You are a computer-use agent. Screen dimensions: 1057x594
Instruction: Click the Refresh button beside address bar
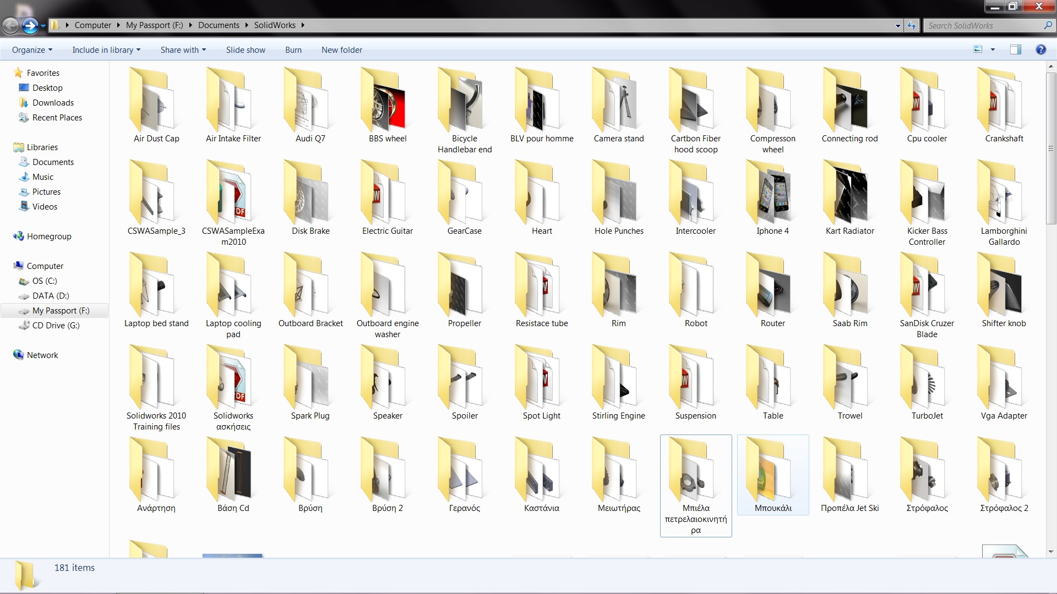(912, 25)
